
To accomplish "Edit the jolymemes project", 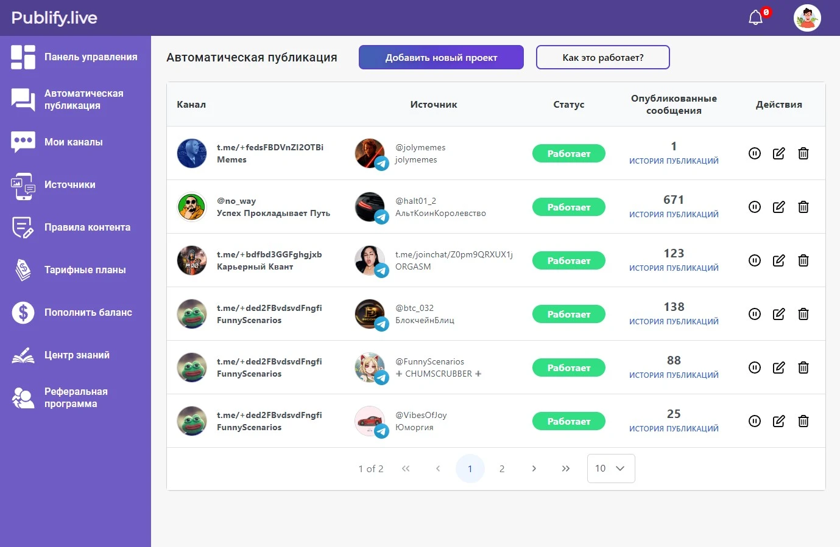I will pos(778,153).
